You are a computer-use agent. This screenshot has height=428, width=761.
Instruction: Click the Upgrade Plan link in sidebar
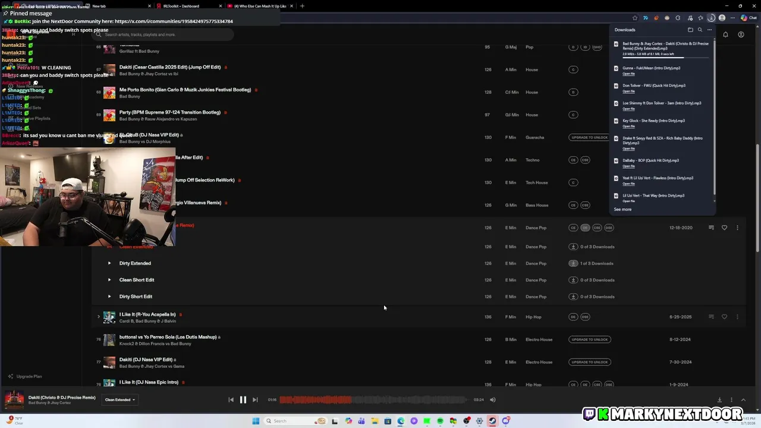point(25,376)
